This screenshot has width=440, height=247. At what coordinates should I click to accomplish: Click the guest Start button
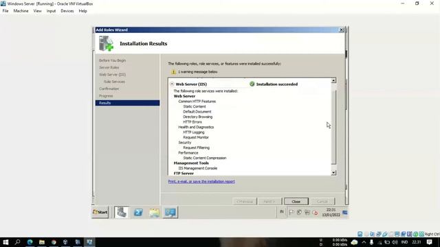click(x=100, y=212)
